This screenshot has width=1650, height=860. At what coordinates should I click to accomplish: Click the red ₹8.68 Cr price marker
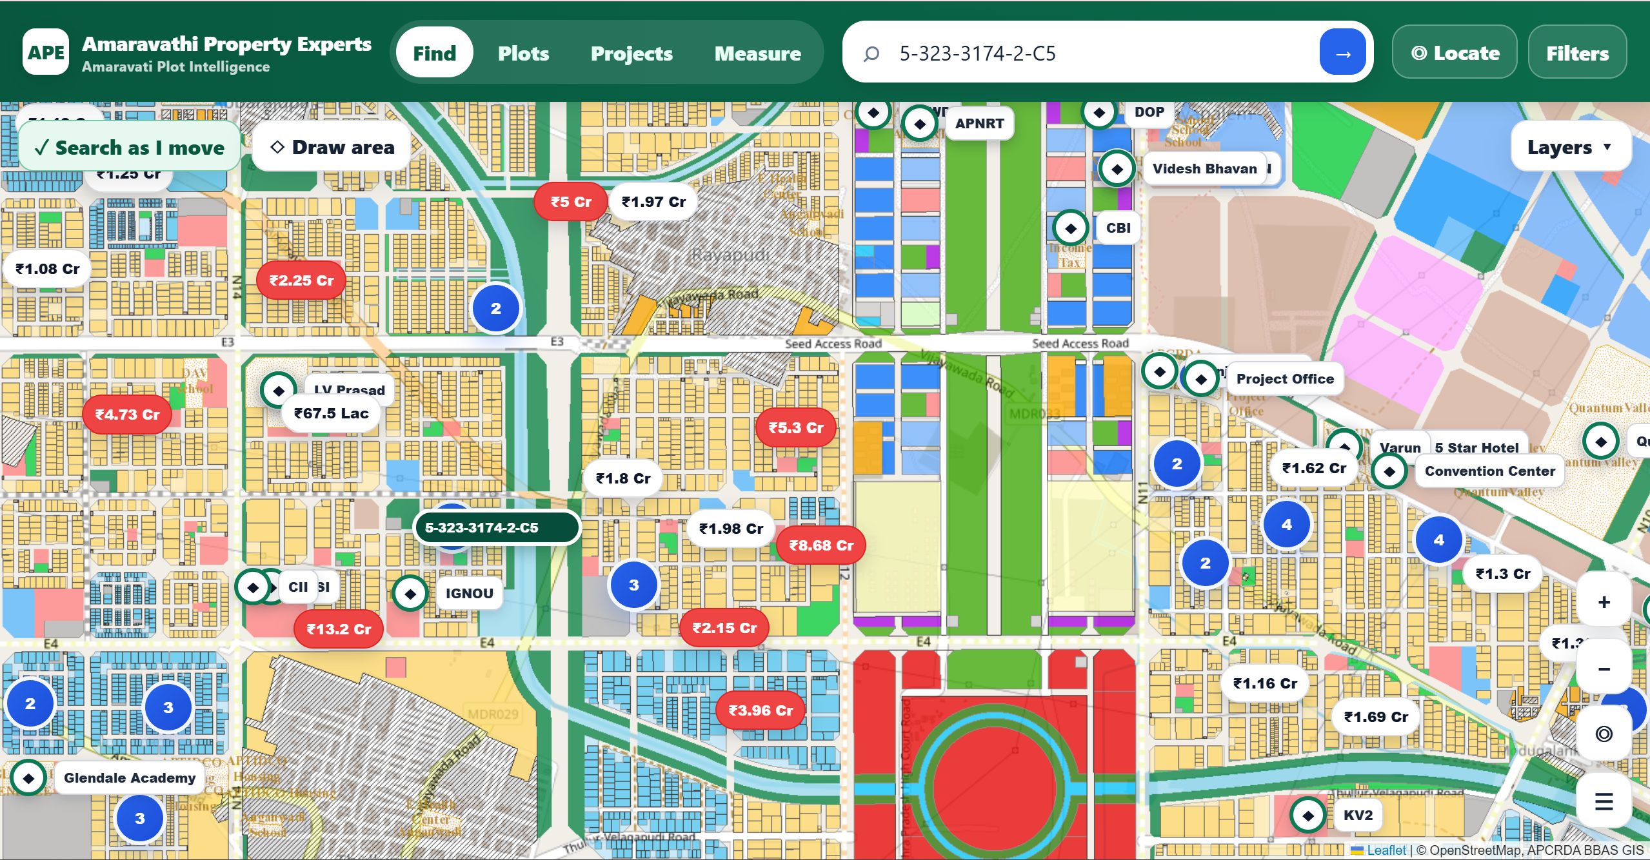(821, 545)
